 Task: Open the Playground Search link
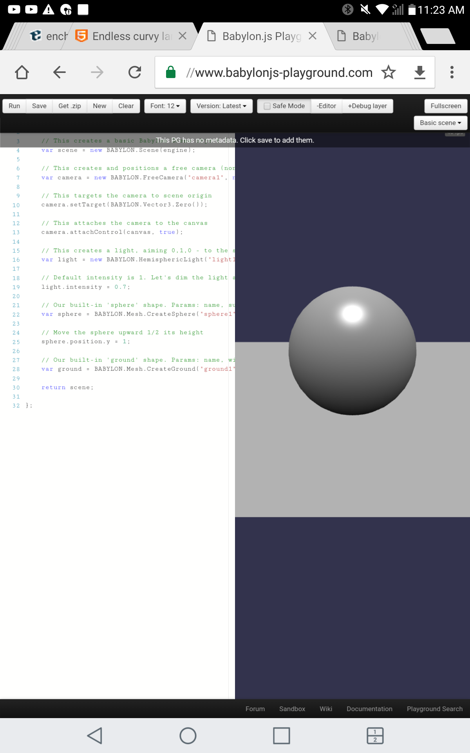click(x=435, y=709)
